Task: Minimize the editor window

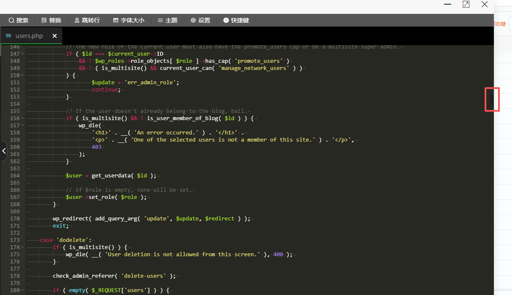Action: (x=448, y=5)
